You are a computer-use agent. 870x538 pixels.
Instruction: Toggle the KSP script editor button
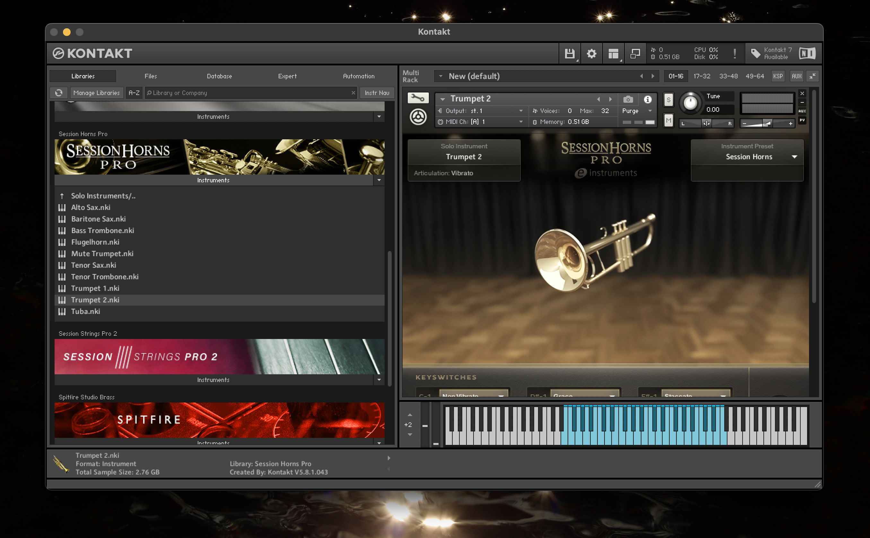pyautogui.click(x=778, y=76)
